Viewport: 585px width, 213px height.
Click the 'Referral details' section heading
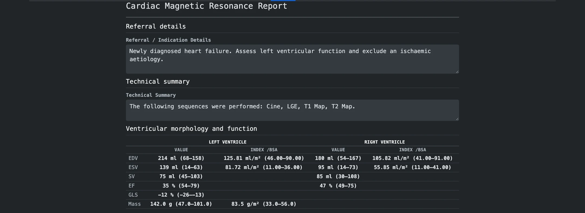pos(156,26)
